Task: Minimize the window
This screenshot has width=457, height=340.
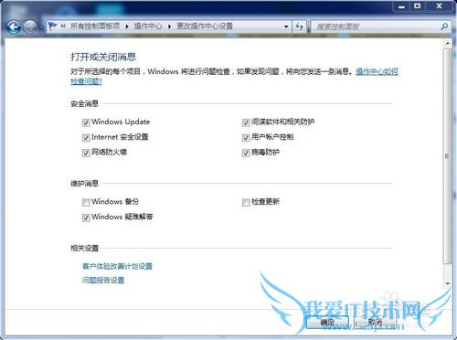Action: [x=401, y=6]
